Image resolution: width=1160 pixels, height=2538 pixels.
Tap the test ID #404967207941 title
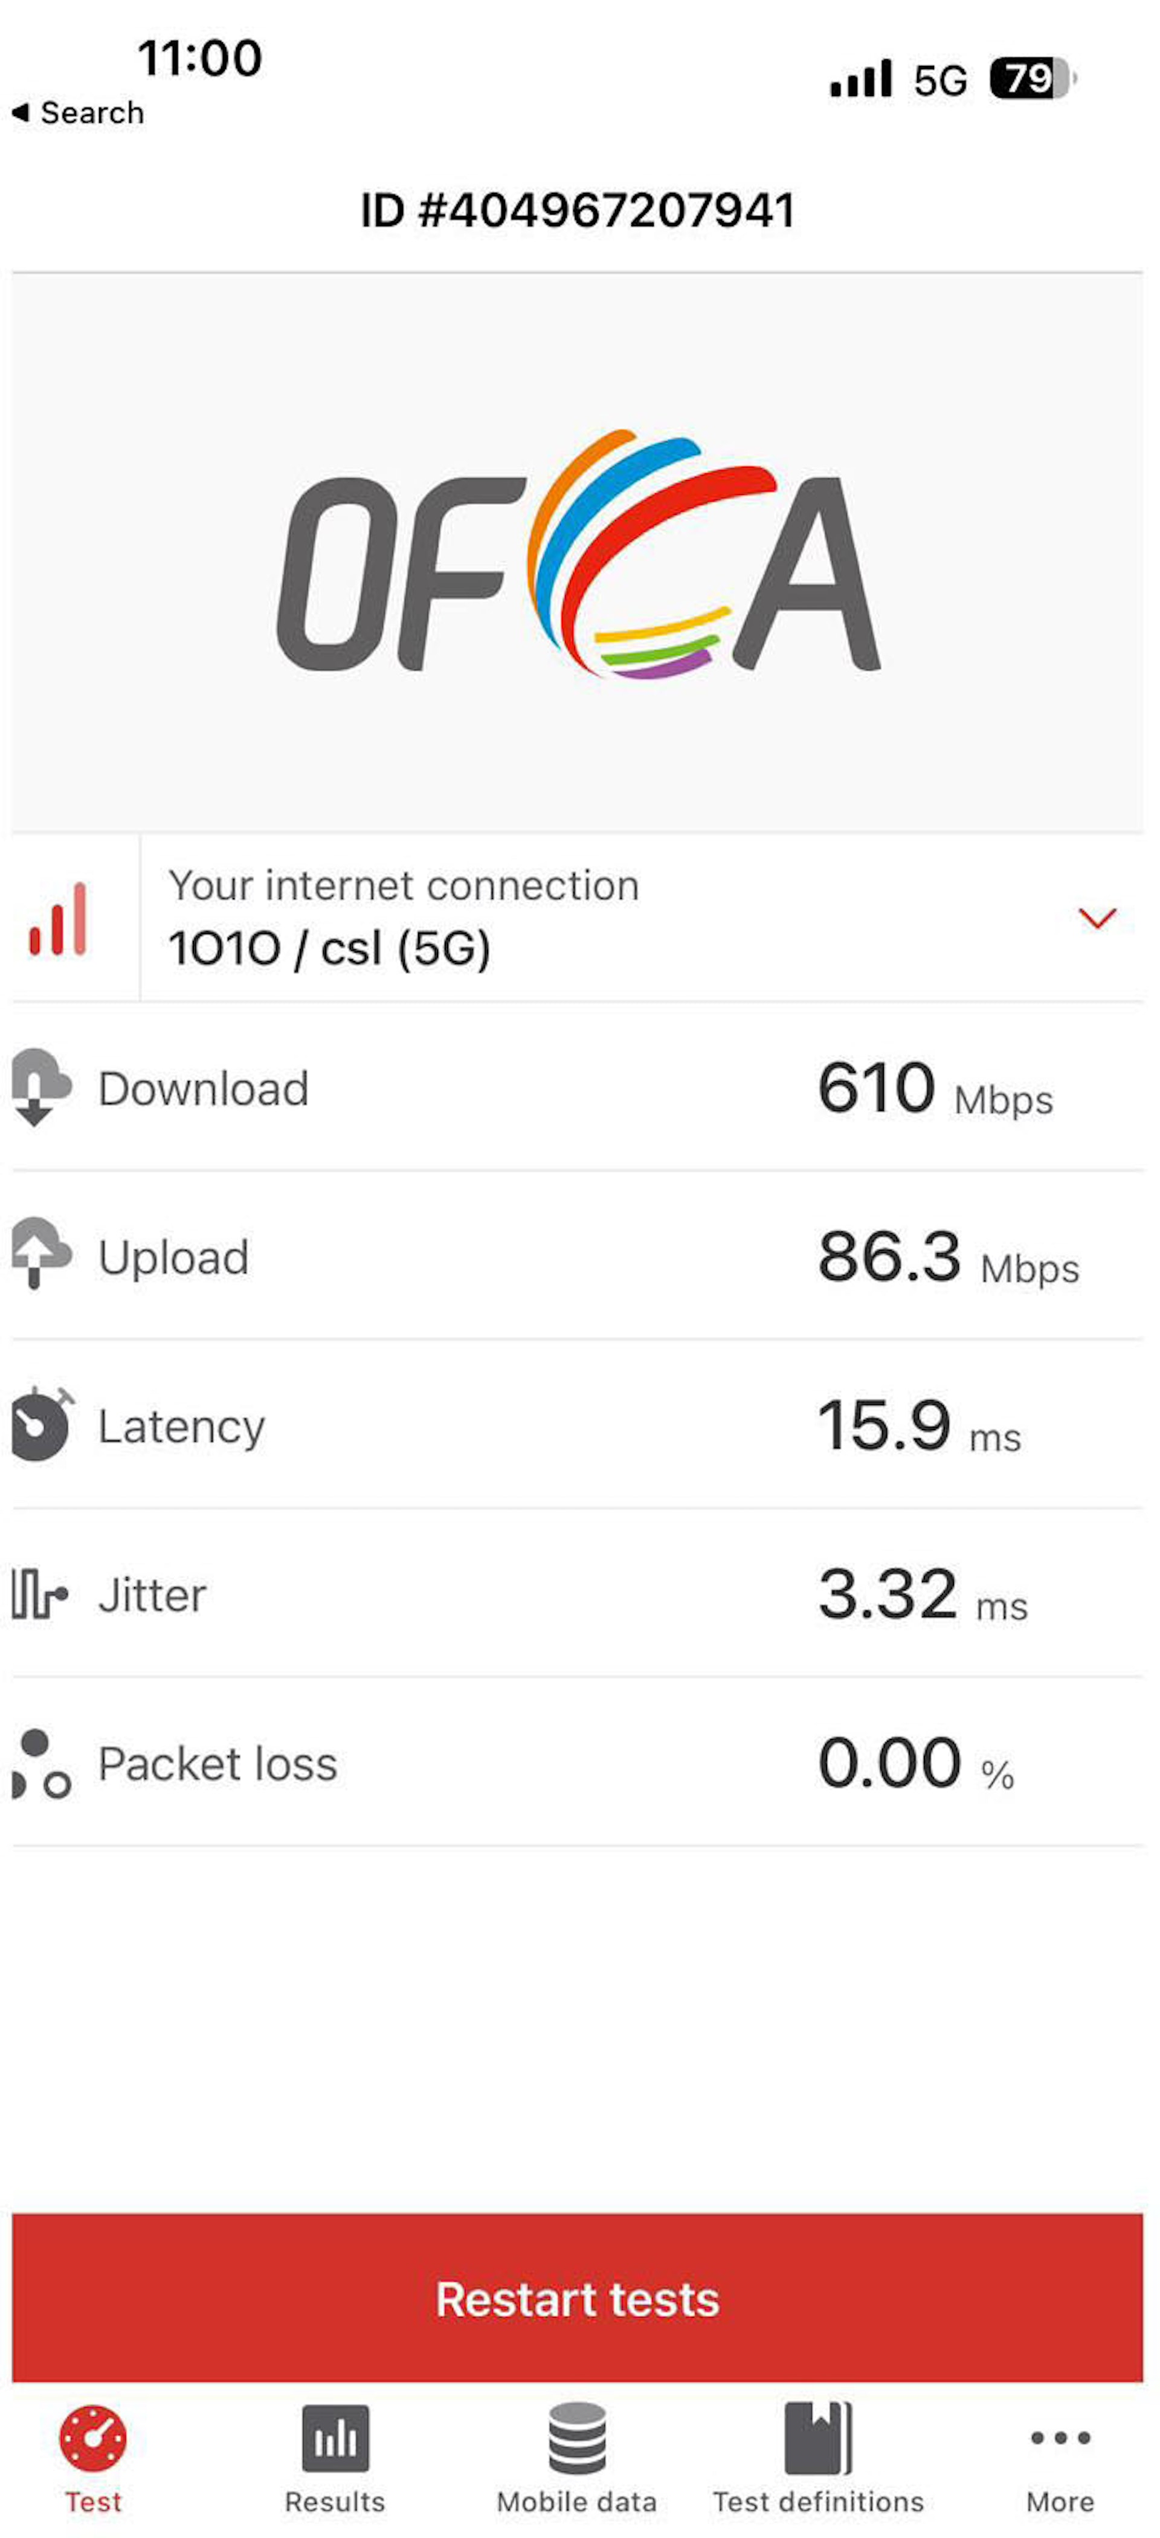point(578,210)
